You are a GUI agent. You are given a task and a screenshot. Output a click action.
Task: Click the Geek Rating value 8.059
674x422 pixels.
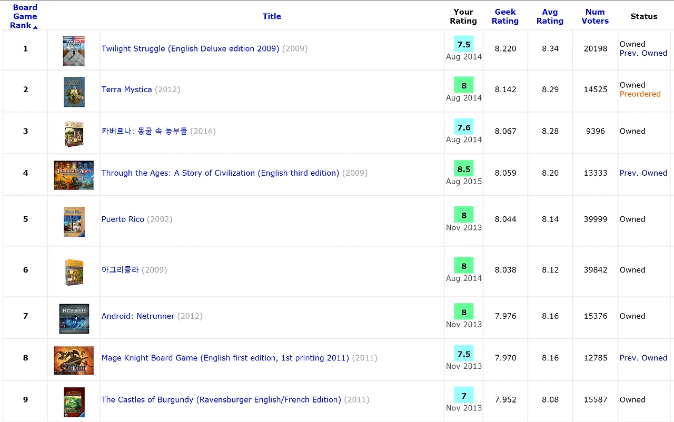tap(506, 173)
